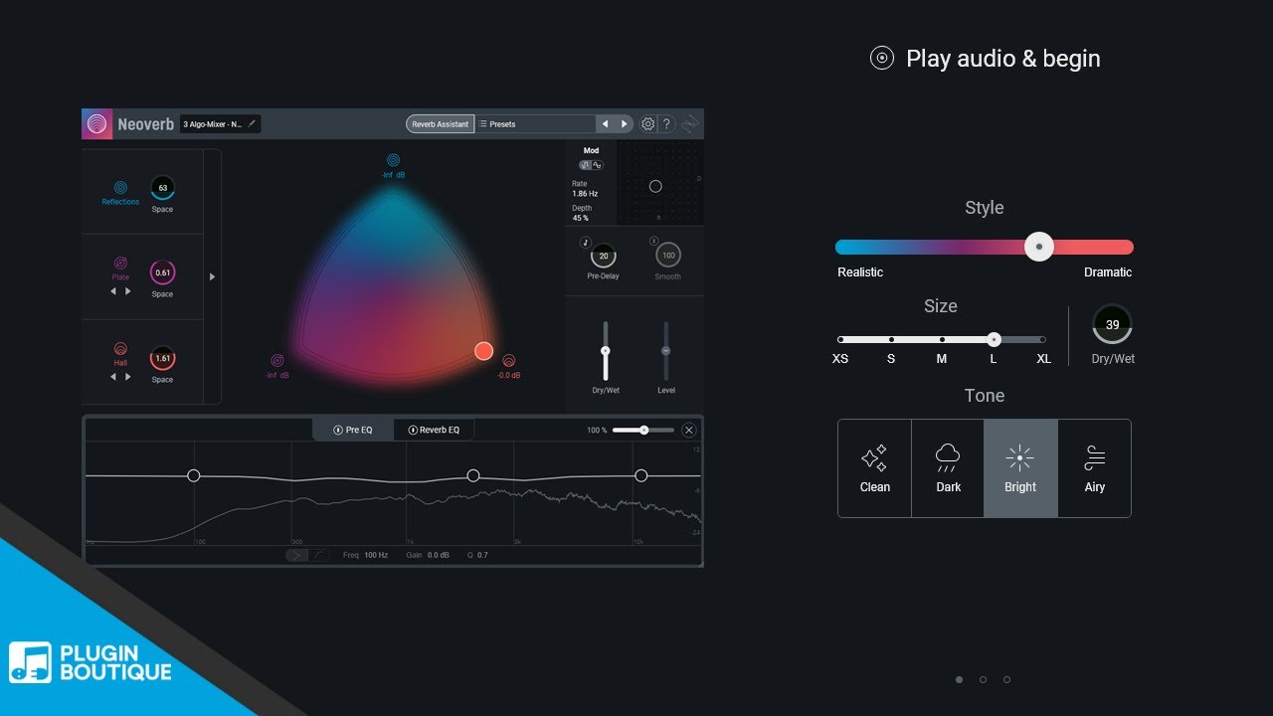Switch to the Reverb EQ tab
This screenshot has height=716, width=1273.
(x=434, y=430)
